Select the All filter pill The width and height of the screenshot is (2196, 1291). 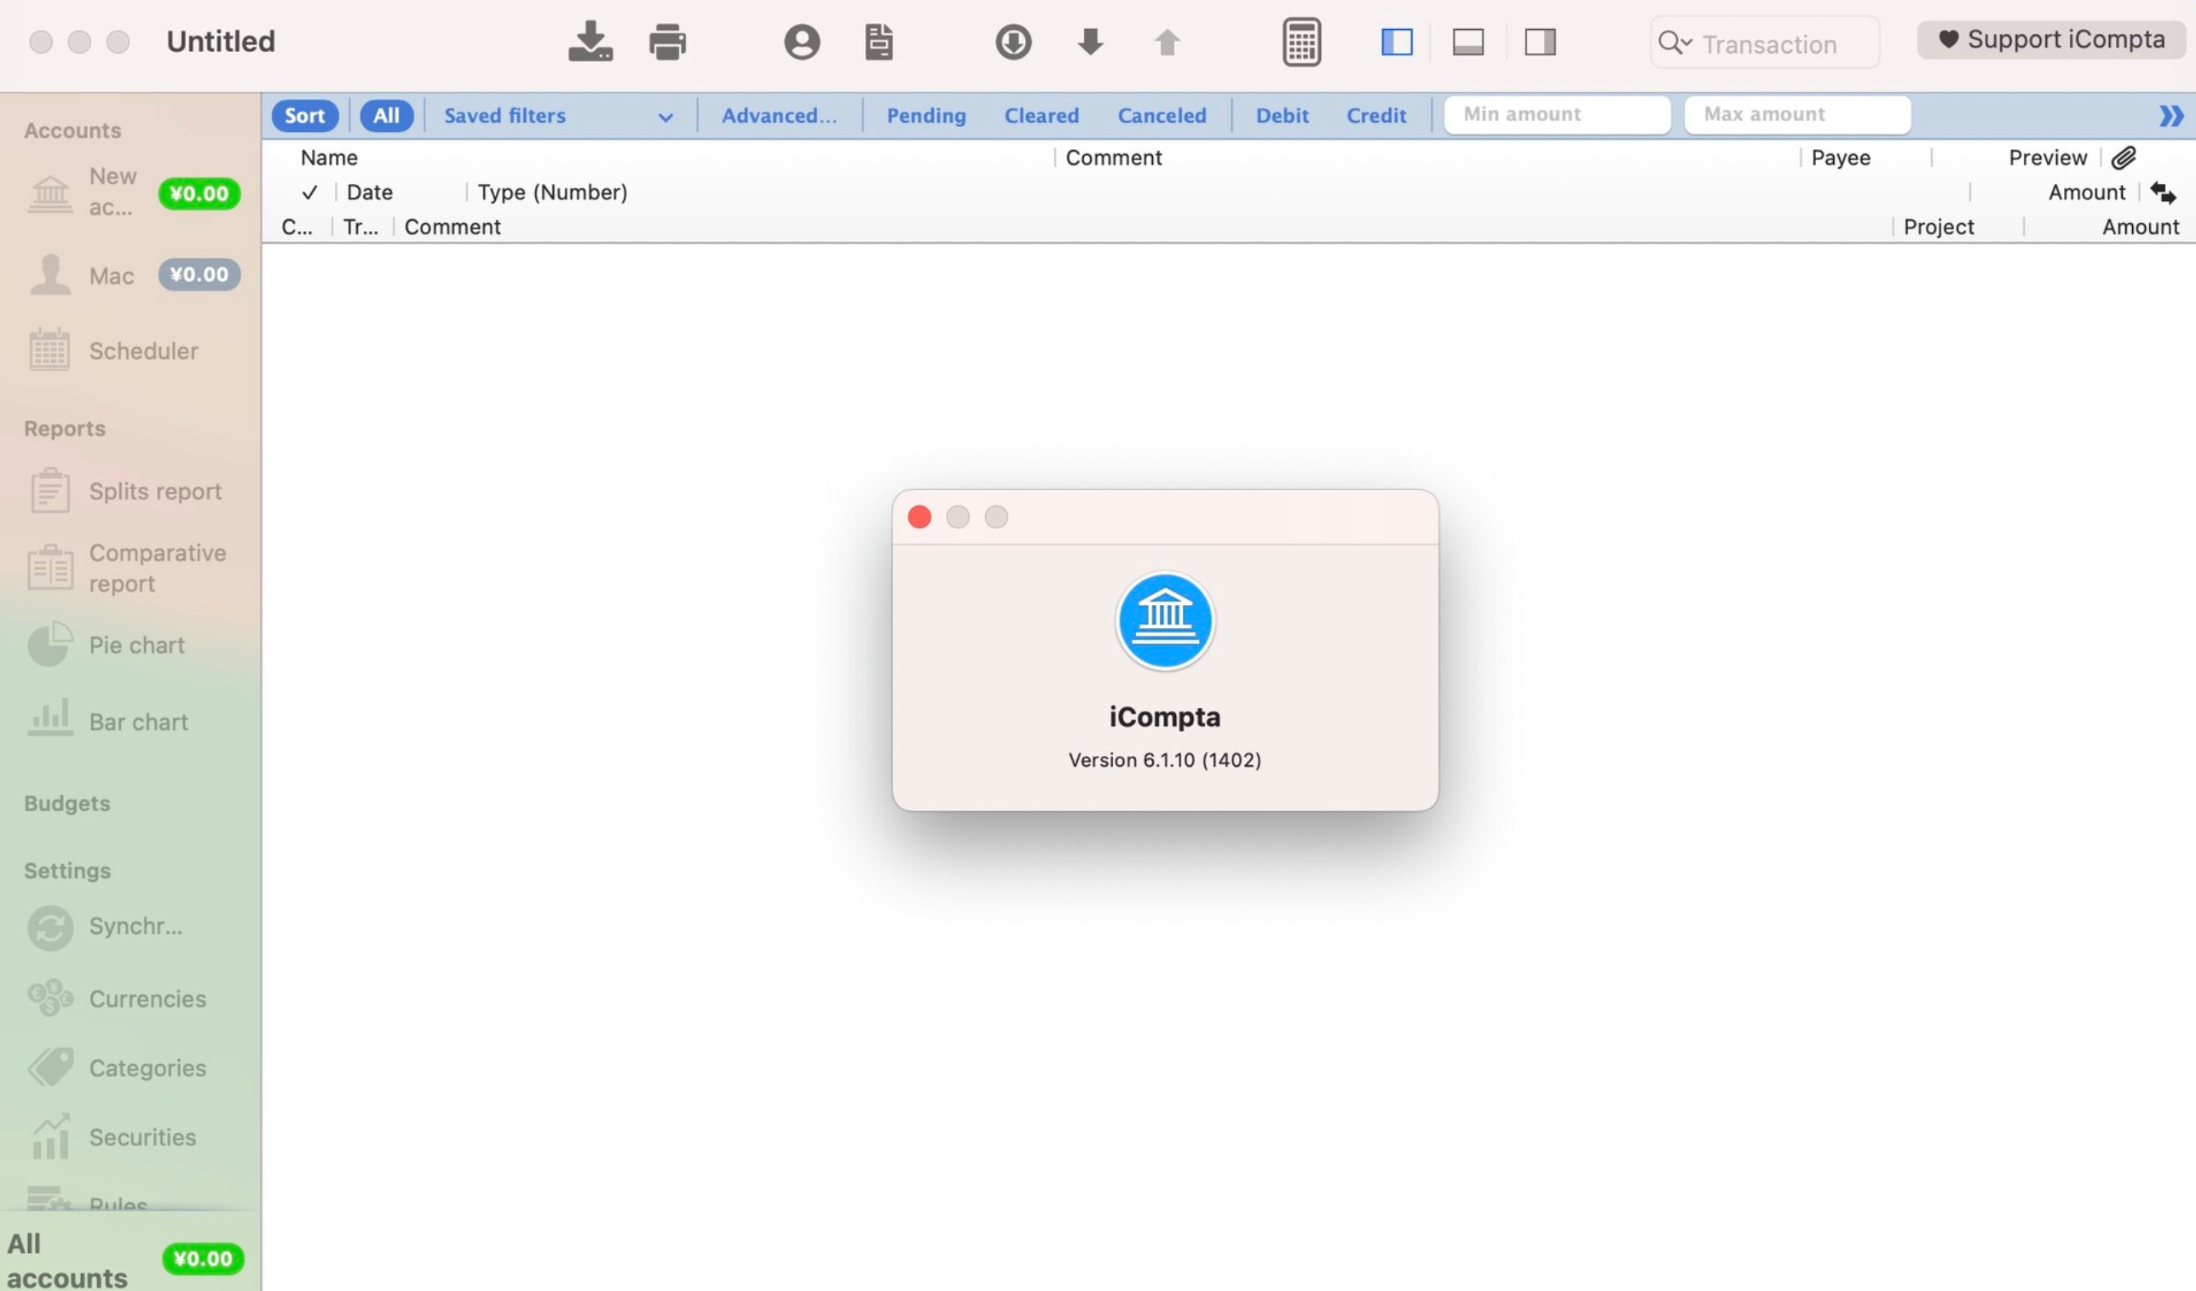click(x=386, y=115)
